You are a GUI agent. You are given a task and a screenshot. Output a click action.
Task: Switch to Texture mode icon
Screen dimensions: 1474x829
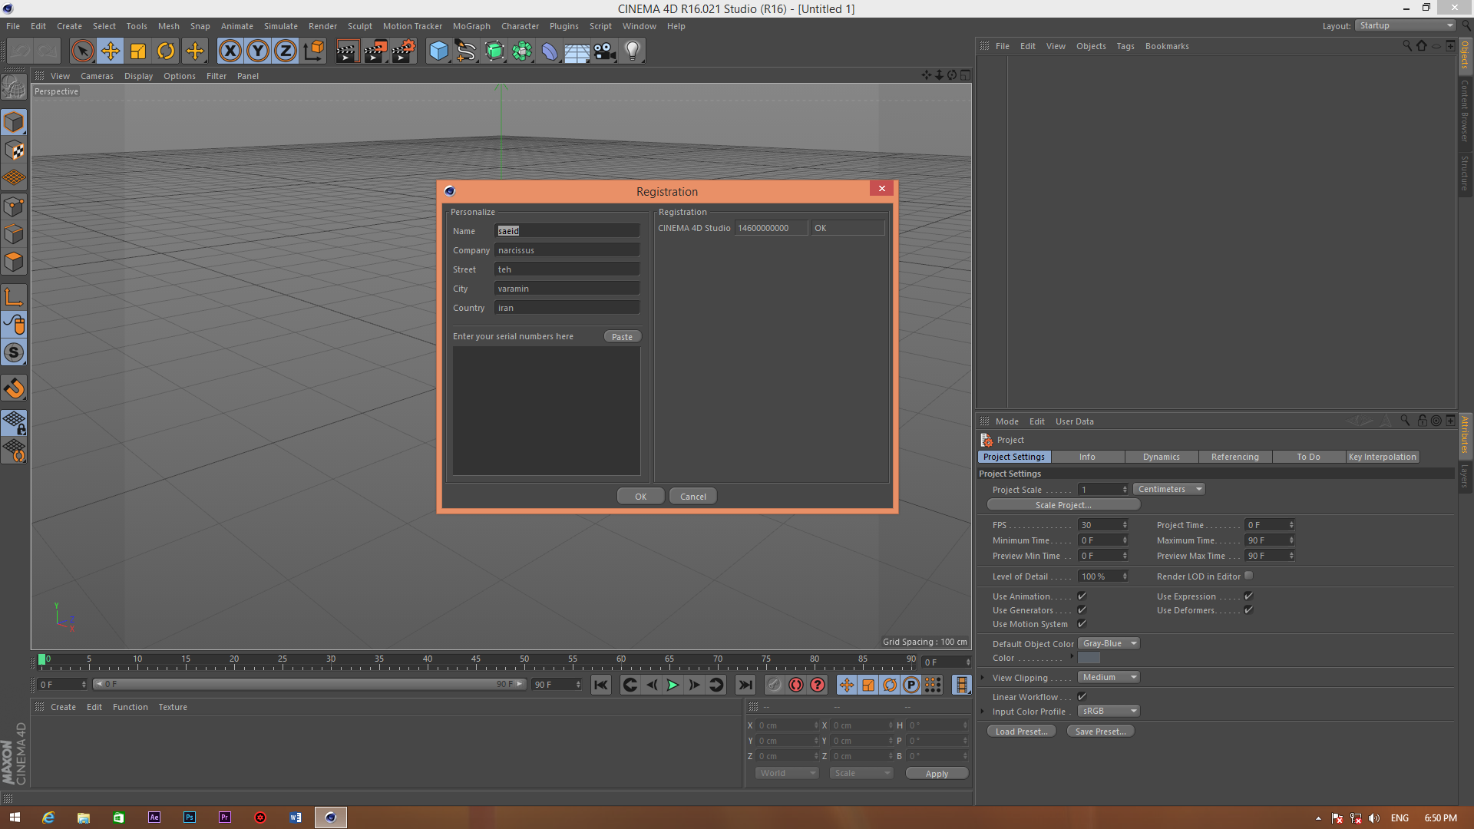click(14, 150)
